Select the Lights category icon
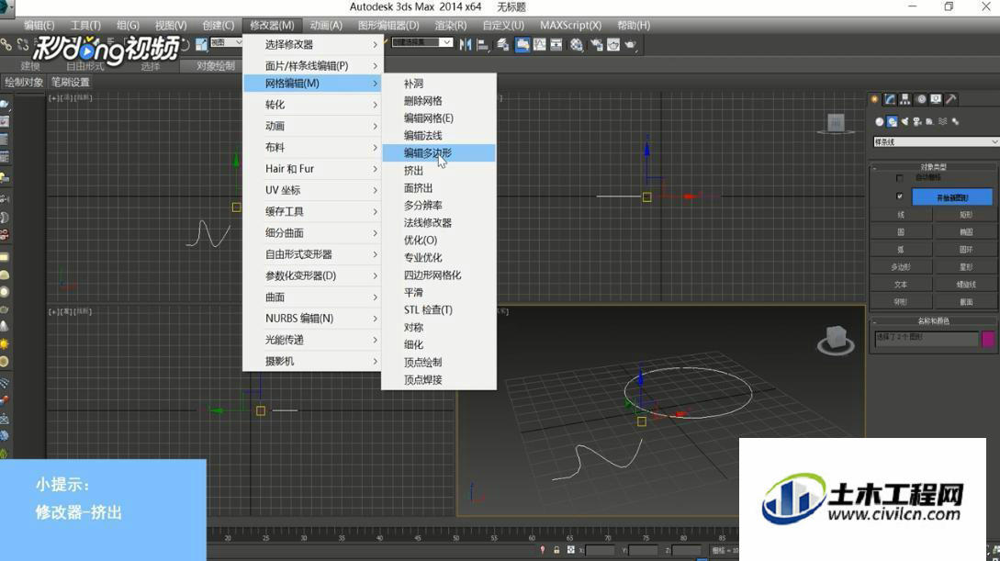This screenshot has height=561, width=1000. [904, 121]
